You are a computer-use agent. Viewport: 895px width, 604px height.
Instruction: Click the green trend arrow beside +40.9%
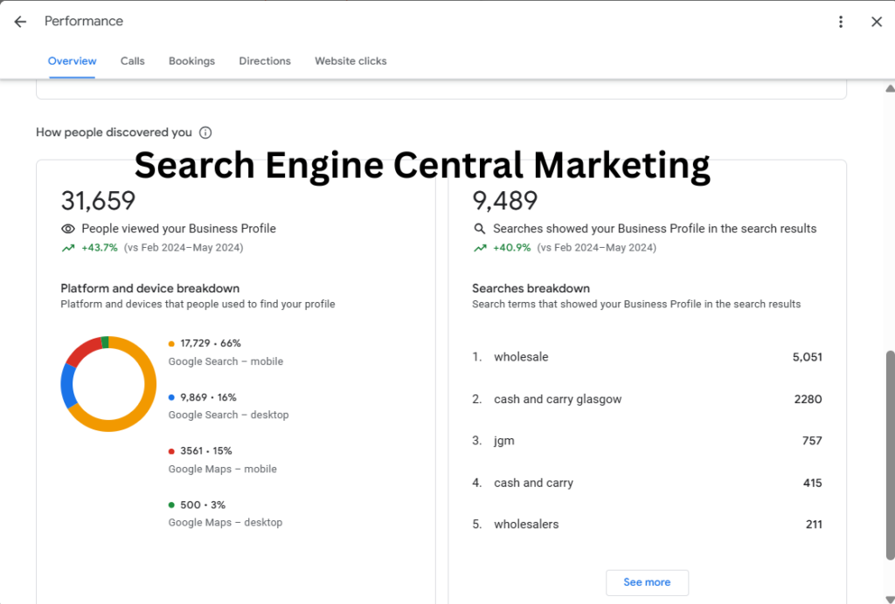480,248
